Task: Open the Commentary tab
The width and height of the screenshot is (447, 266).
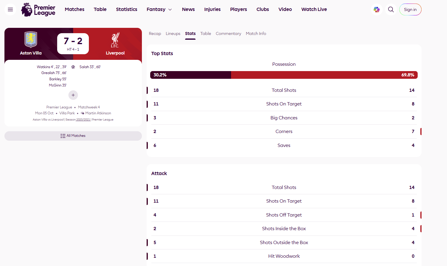Action: (228, 34)
